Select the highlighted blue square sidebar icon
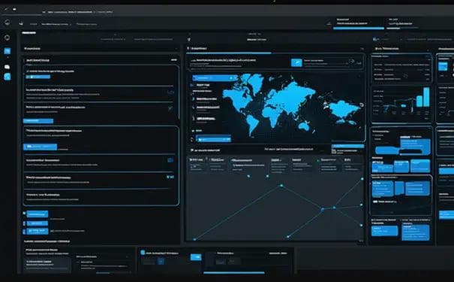454x282 pixels. pos(8,51)
